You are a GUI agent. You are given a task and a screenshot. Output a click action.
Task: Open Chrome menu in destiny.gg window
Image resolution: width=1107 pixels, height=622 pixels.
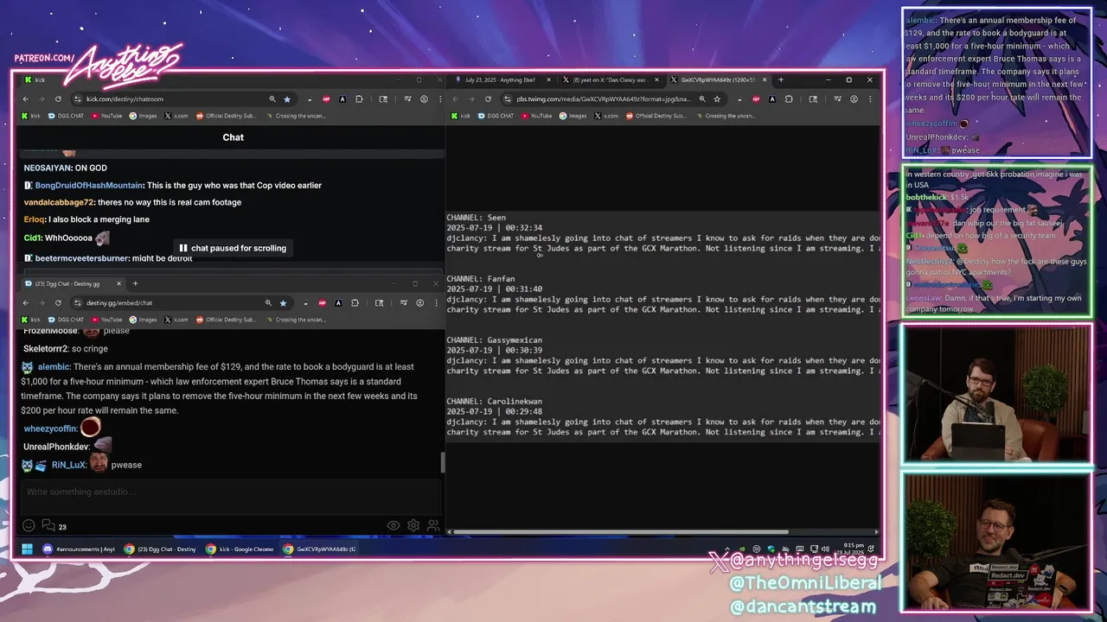point(436,303)
